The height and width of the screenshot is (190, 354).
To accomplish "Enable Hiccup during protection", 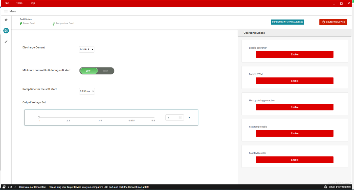I will (295, 107).
